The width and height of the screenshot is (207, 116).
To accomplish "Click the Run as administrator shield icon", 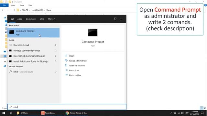I will click(x=66, y=61).
